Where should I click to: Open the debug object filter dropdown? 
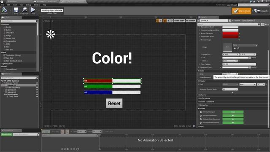tap(52, 10)
